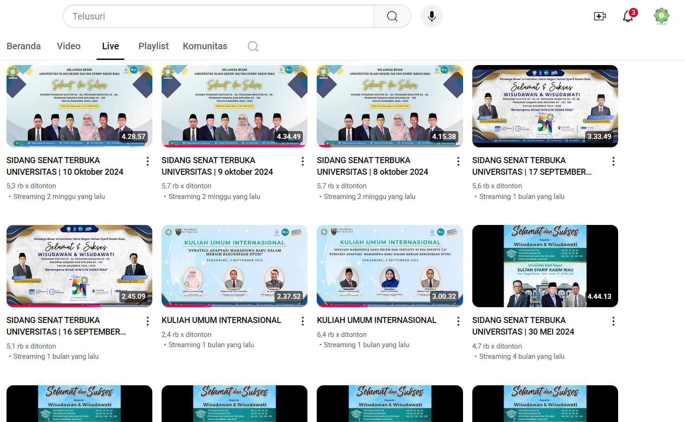Open options menu for 10 Oktober 2024 video

[148, 161]
